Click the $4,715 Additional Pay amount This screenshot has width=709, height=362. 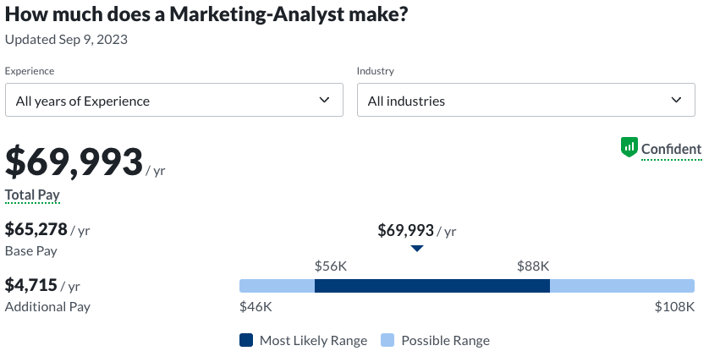(x=30, y=286)
